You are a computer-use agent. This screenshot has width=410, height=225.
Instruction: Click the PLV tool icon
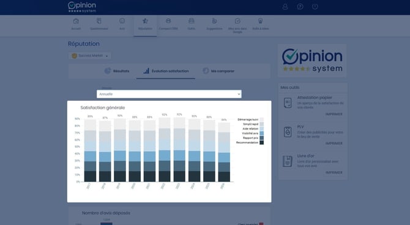(288, 132)
